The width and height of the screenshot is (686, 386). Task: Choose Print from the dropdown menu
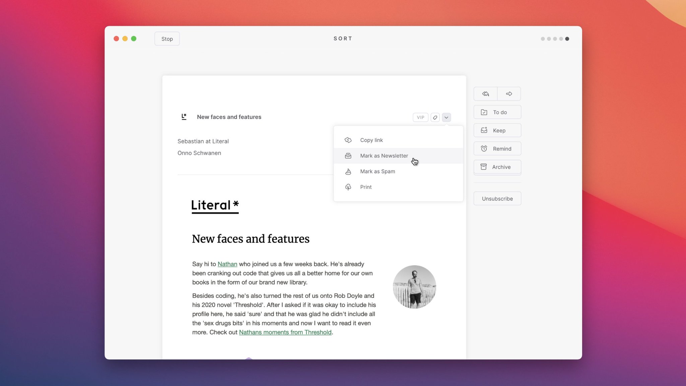[x=398, y=187]
